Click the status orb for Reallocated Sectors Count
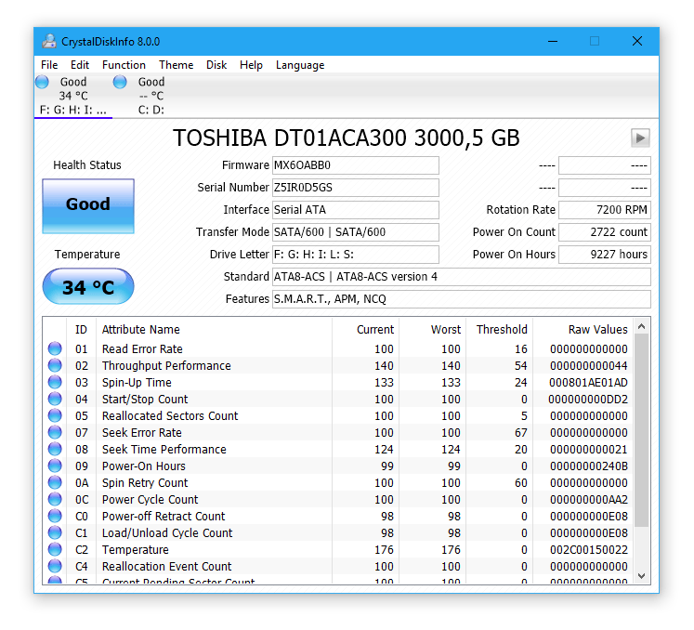694x630 pixels. click(x=55, y=415)
